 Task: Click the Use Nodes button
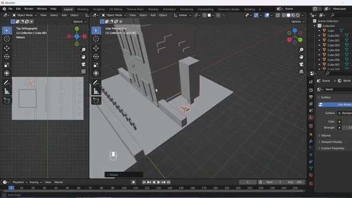pos(335,105)
